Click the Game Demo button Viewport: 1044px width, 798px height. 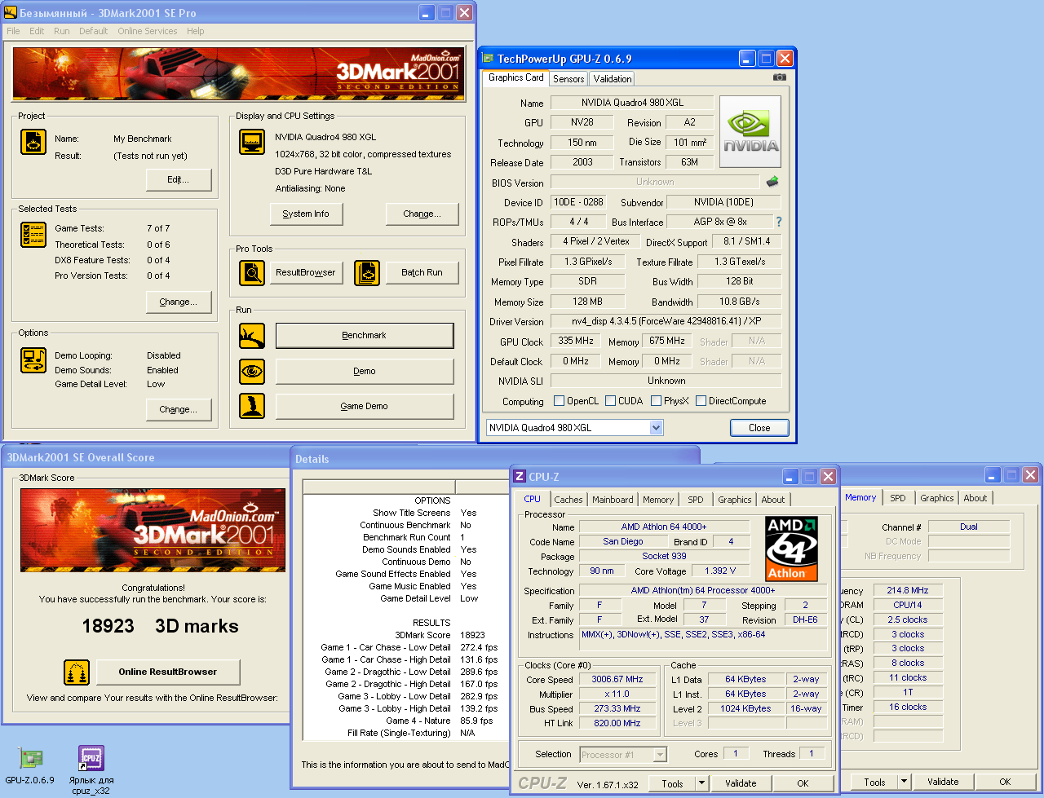[365, 407]
